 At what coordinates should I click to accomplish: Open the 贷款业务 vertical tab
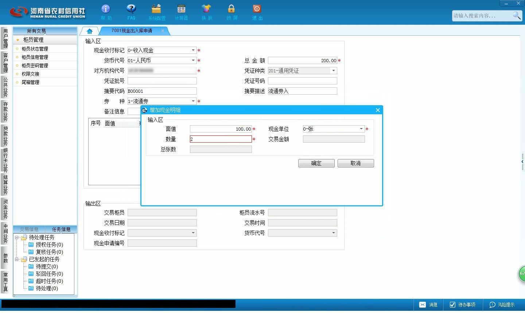(x=5, y=136)
